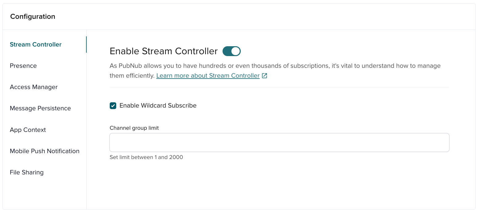Click inside the Channel group limit field
479x212 pixels.
click(279, 142)
